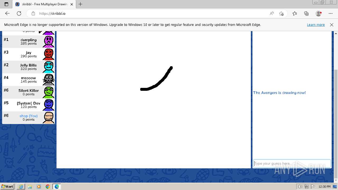
Task: Select player name Jelly Bille
Action: click(x=29, y=65)
